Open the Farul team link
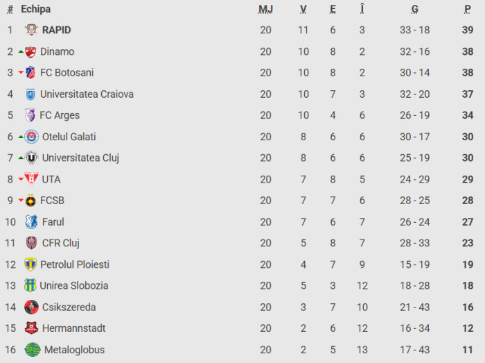 [53, 222]
